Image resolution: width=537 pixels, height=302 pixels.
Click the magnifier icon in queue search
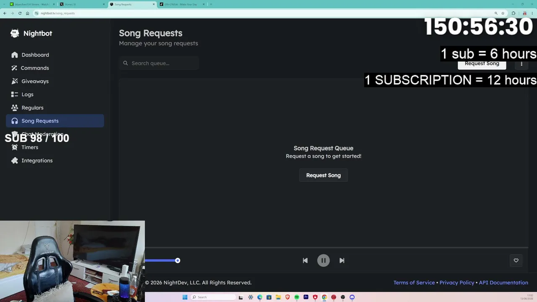tap(125, 63)
